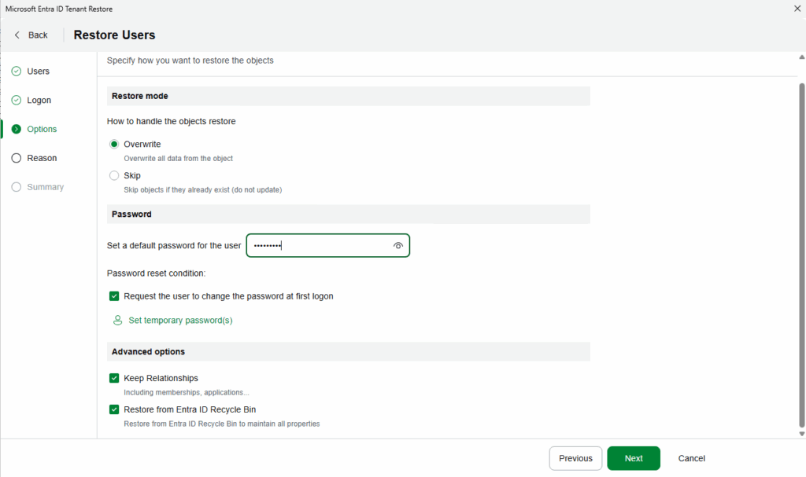Click the Users step checkmark icon

[x=17, y=71]
